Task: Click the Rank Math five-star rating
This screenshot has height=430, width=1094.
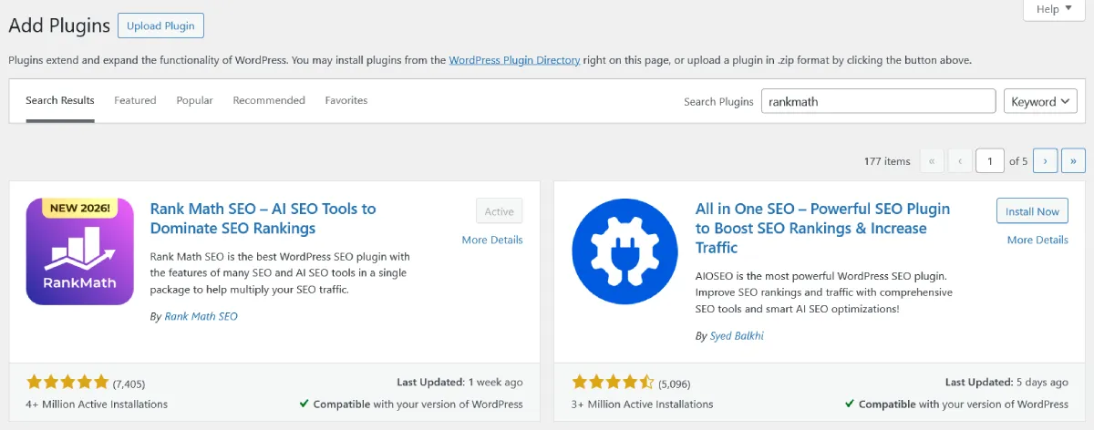Action: pyautogui.click(x=68, y=383)
